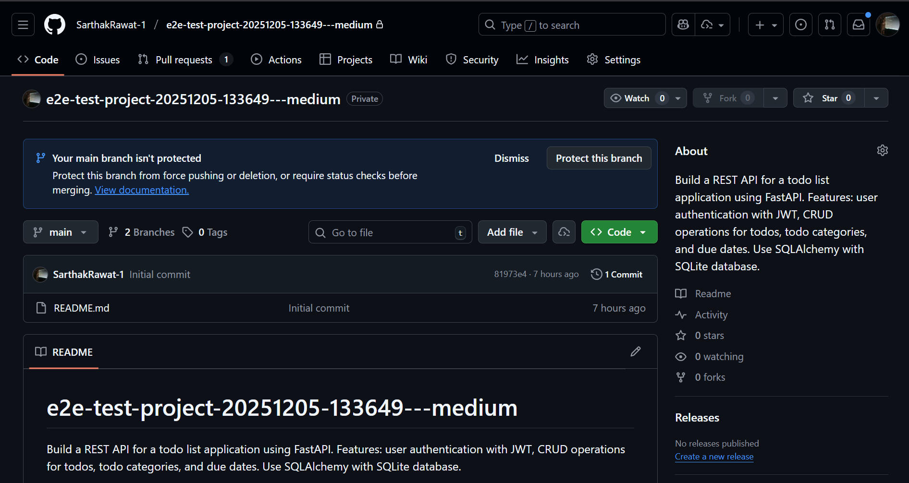Image resolution: width=909 pixels, height=483 pixels.
Task: Expand the Copilot agents dropdown in header
Action: click(712, 24)
